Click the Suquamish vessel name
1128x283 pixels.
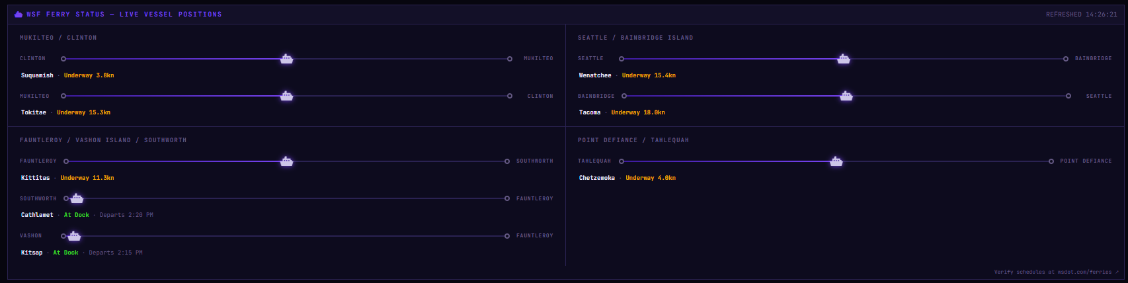[x=37, y=75]
